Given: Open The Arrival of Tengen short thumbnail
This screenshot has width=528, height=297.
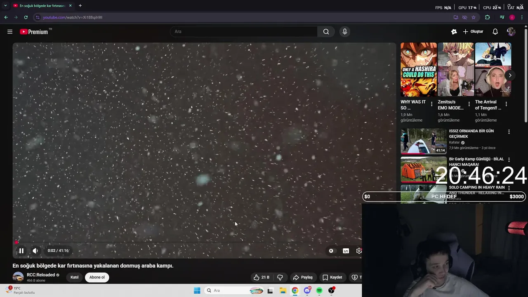Looking at the screenshot, I should point(493,70).
